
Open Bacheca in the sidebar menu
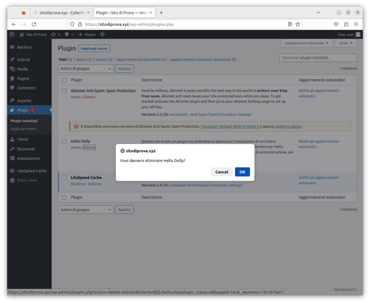[x=24, y=47]
